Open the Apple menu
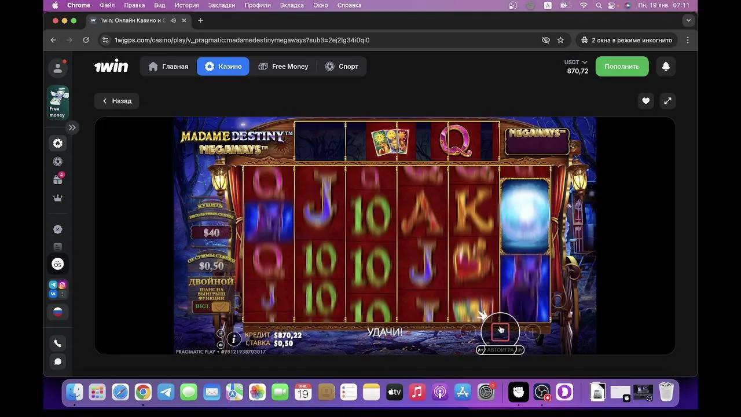The width and height of the screenshot is (741, 417). click(x=55, y=5)
